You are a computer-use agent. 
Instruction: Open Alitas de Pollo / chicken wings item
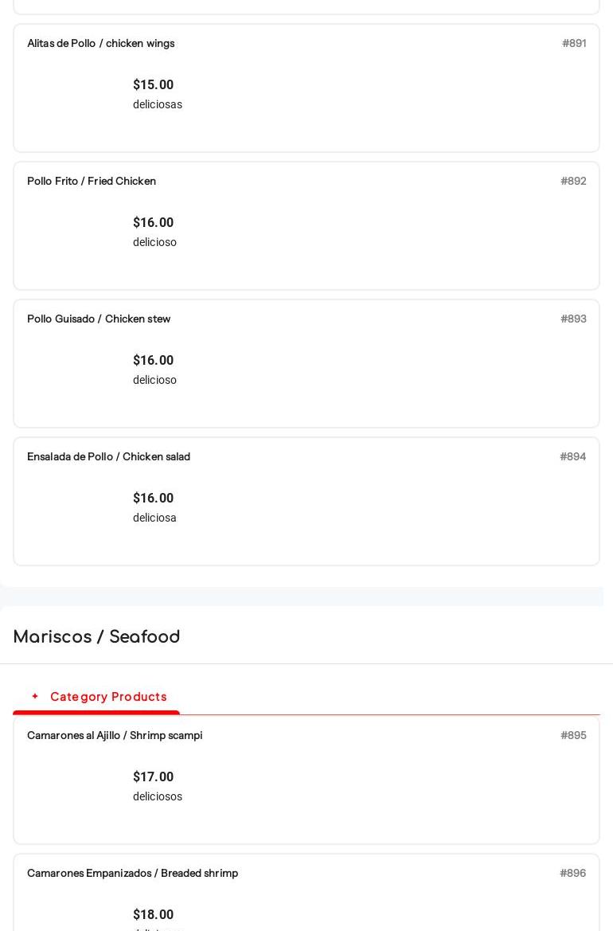pyautogui.click(x=101, y=44)
